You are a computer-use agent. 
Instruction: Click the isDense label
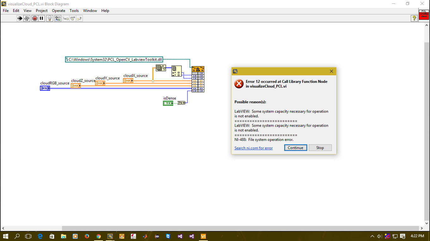tap(169, 98)
